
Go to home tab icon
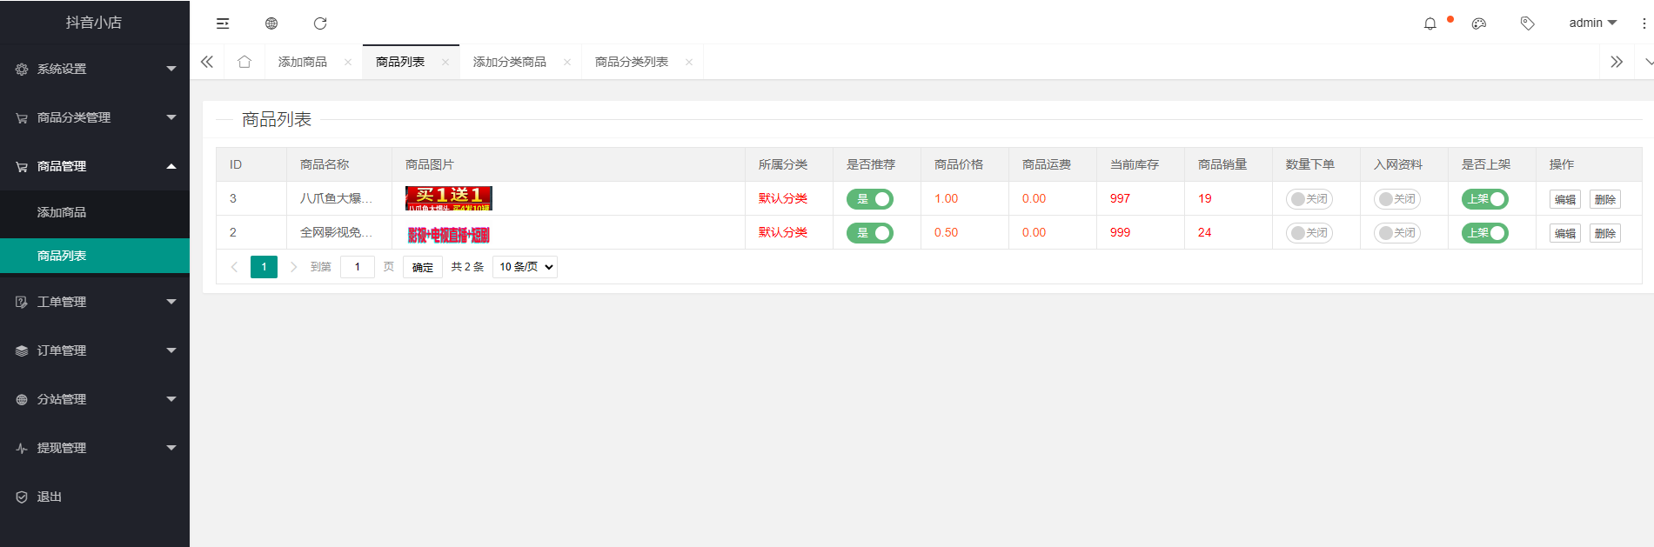pos(244,62)
